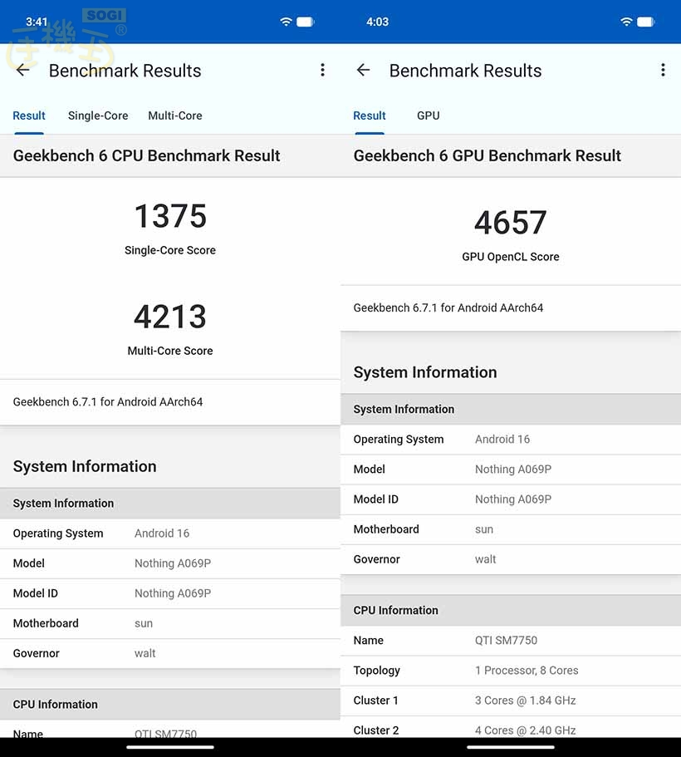Tap Governor 'walt' row on CPU screen
Viewport: 681px width, 757px height.
tap(170, 653)
